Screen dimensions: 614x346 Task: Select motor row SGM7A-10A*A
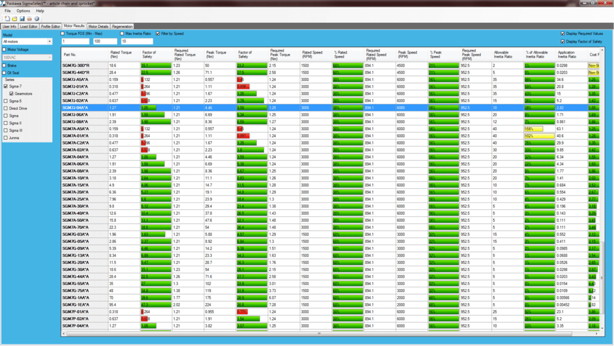pyautogui.click(x=331, y=178)
